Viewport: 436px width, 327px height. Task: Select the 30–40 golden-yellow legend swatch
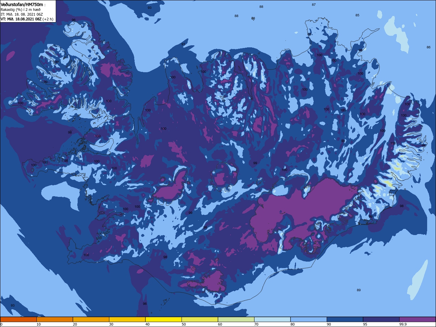pos(127,320)
